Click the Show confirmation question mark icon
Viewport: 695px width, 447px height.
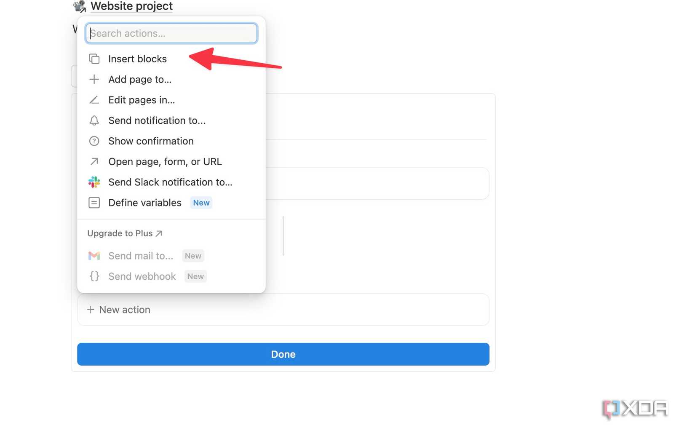click(x=94, y=141)
